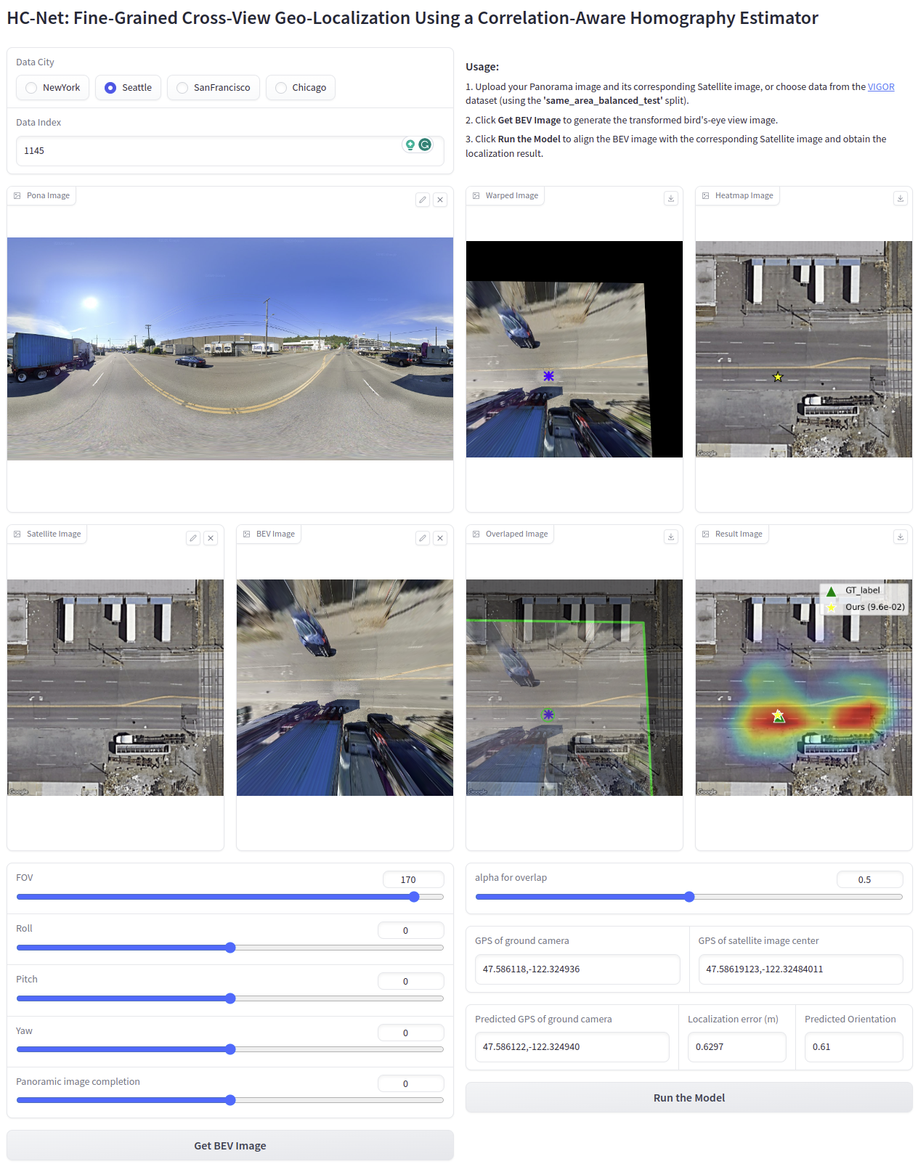Open the VIGOR dataset link
Screen dimensions: 918x1172
click(881, 87)
